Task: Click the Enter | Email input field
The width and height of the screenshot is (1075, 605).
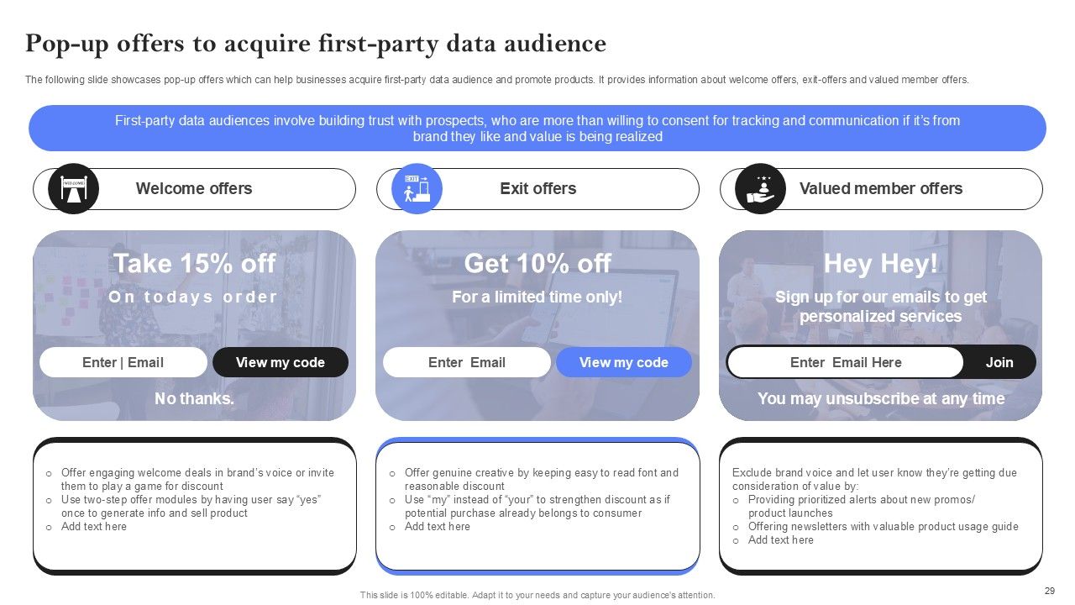Action: point(123,362)
